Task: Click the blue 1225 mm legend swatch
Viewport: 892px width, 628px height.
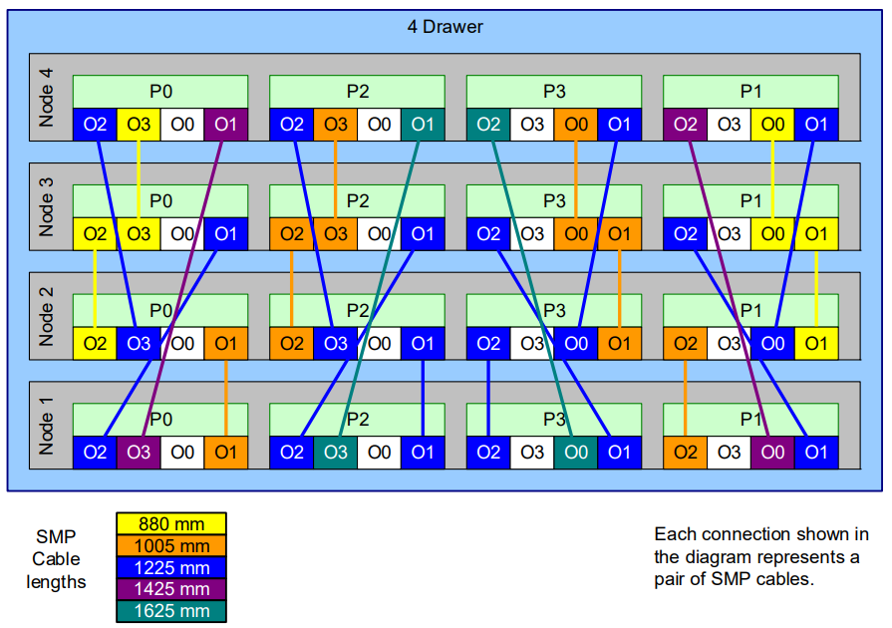Action: (171, 567)
